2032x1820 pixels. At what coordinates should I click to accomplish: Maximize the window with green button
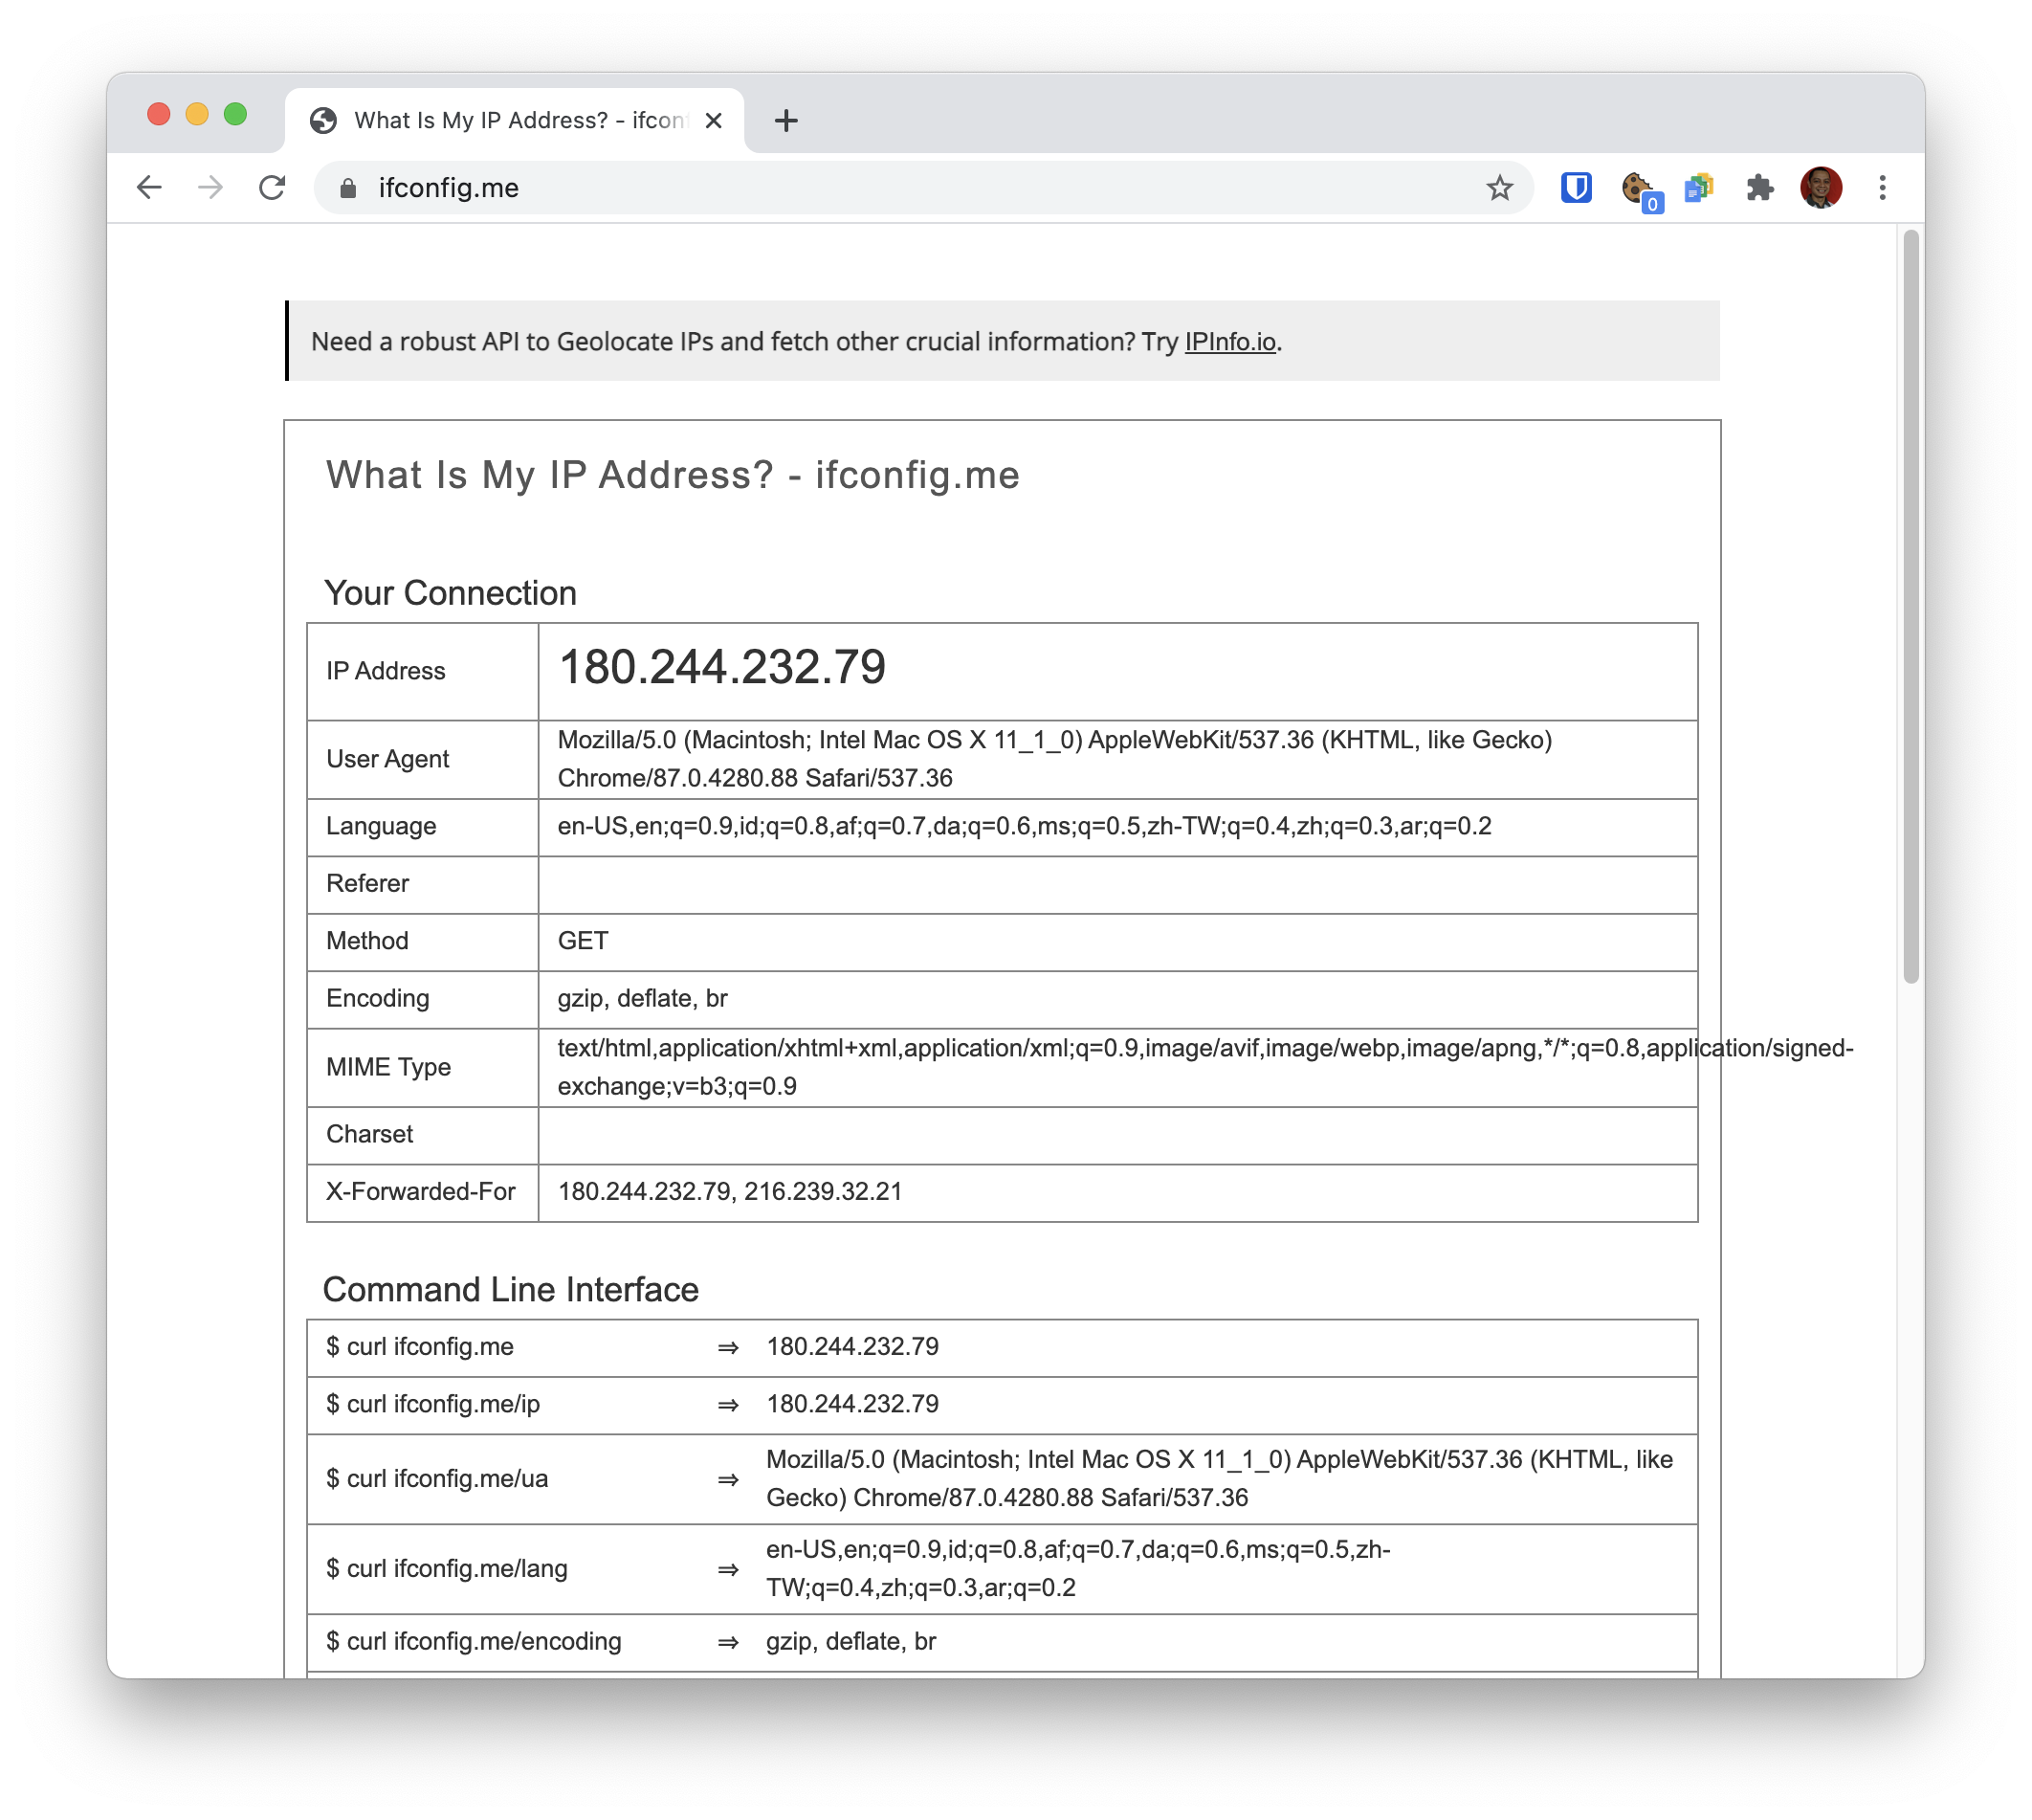[x=235, y=114]
